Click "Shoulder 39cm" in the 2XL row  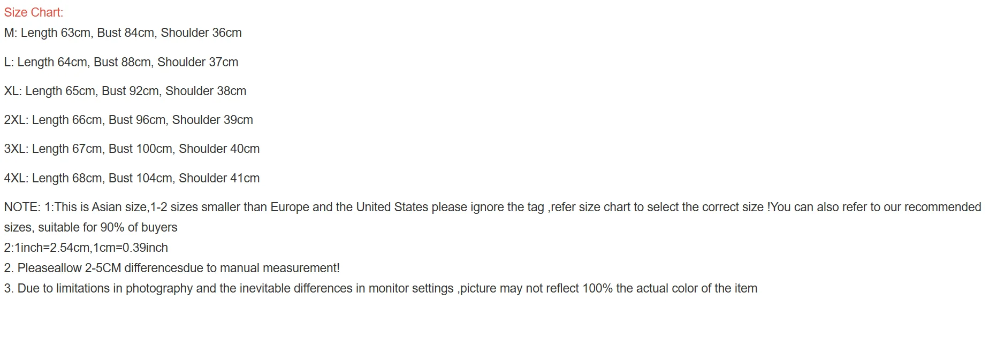point(212,120)
